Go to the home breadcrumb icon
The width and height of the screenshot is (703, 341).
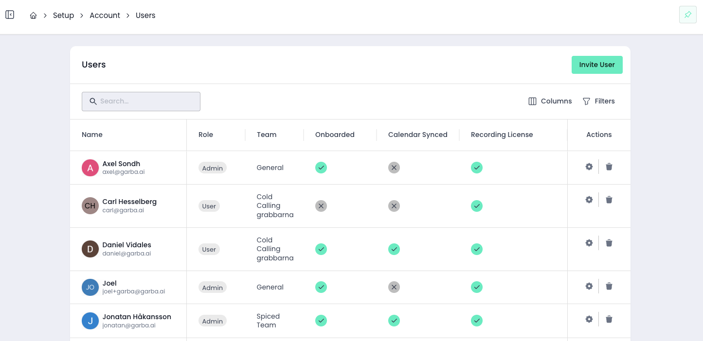click(33, 16)
